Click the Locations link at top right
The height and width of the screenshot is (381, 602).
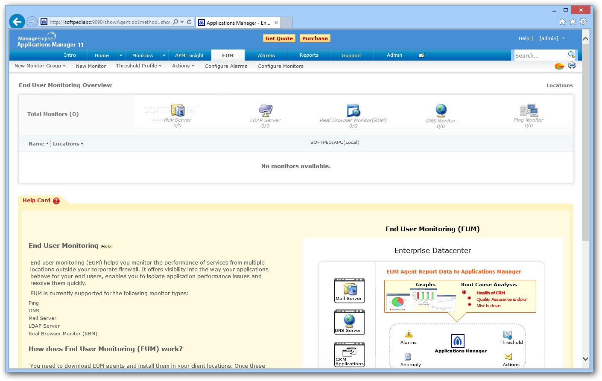pos(560,85)
